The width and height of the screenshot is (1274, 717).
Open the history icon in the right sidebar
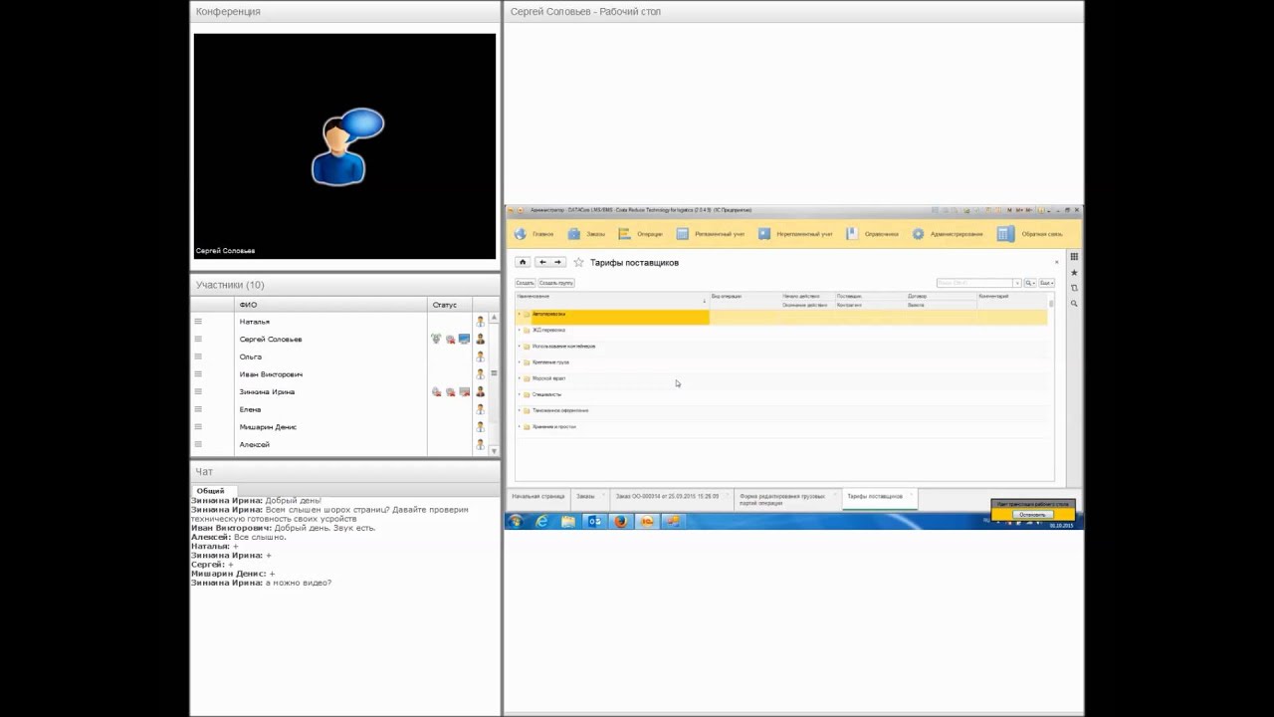pos(1074,288)
